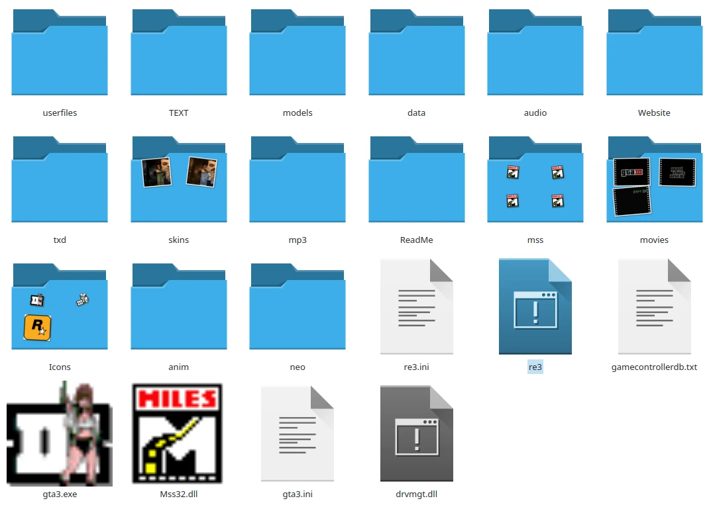Select the anim folder icon
The width and height of the screenshot is (709, 513).
click(179, 306)
